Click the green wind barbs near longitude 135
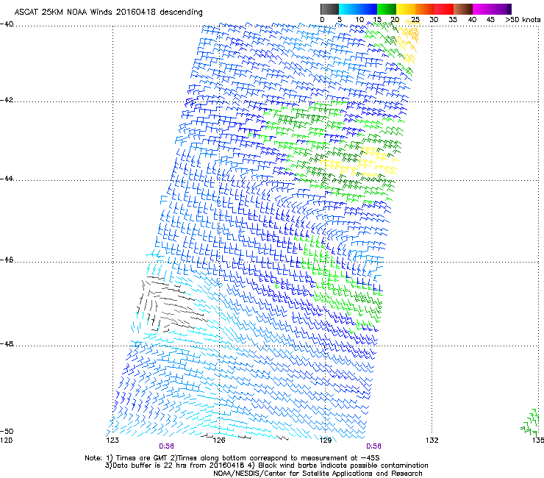The image size is (544, 478). [x=531, y=422]
